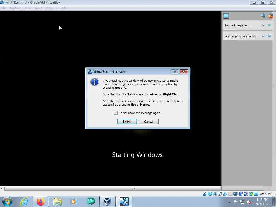The width and height of the screenshot is (276, 207).
Task: Click the USB status indicator
Action: click(x=225, y=194)
